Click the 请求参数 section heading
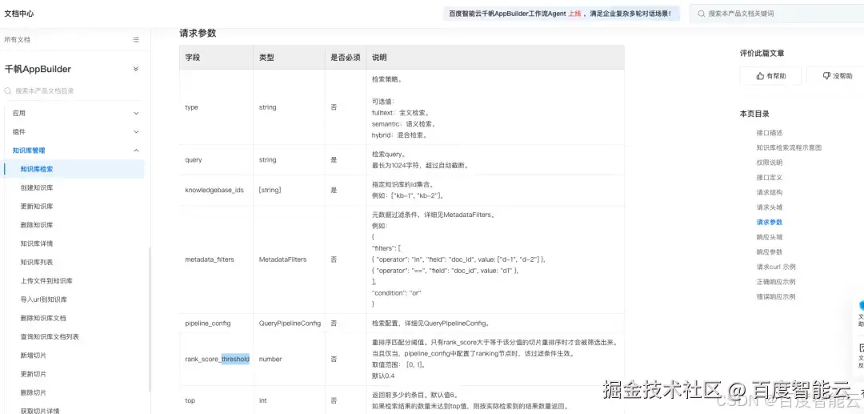 (x=198, y=33)
